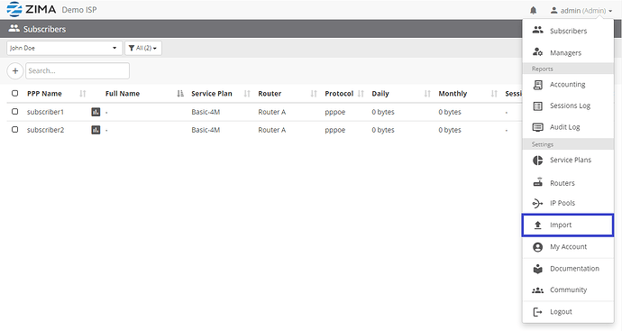Click the ZIMA logo icon

[x=14, y=9]
